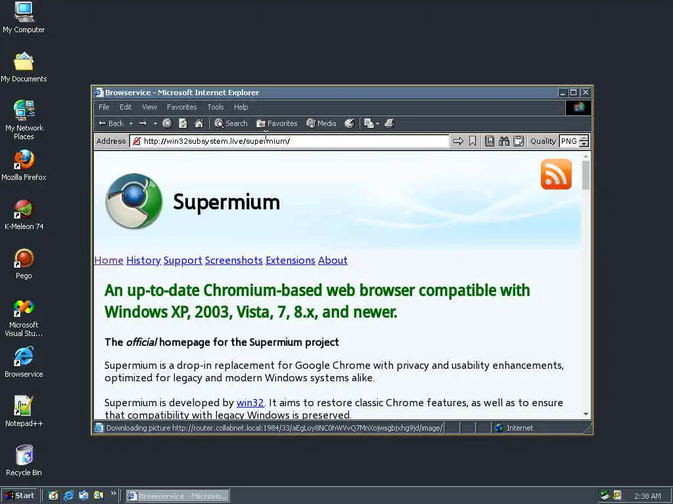The width and height of the screenshot is (673, 504).
Task: Follow the win32 developer link
Action: [250, 403]
